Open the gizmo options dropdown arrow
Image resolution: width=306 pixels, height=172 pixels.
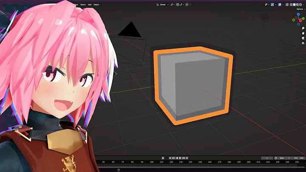pos(275,5)
